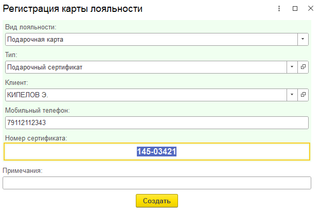Expand the Вид лояльности dropdown arrow

click(303, 39)
